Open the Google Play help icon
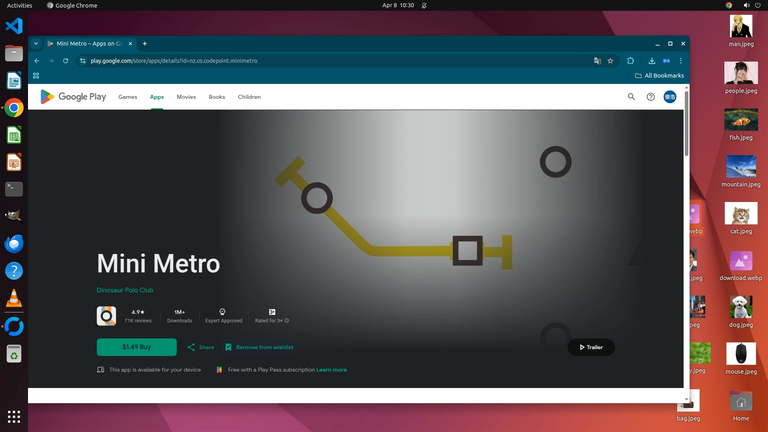The width and height of the screenshot is (768, 432). [x=651, y=97]
